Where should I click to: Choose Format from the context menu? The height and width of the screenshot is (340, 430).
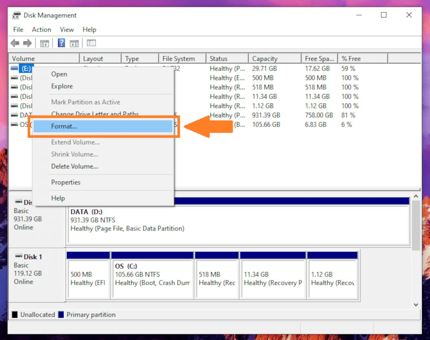pyautogui.click(x=64, y=126)
